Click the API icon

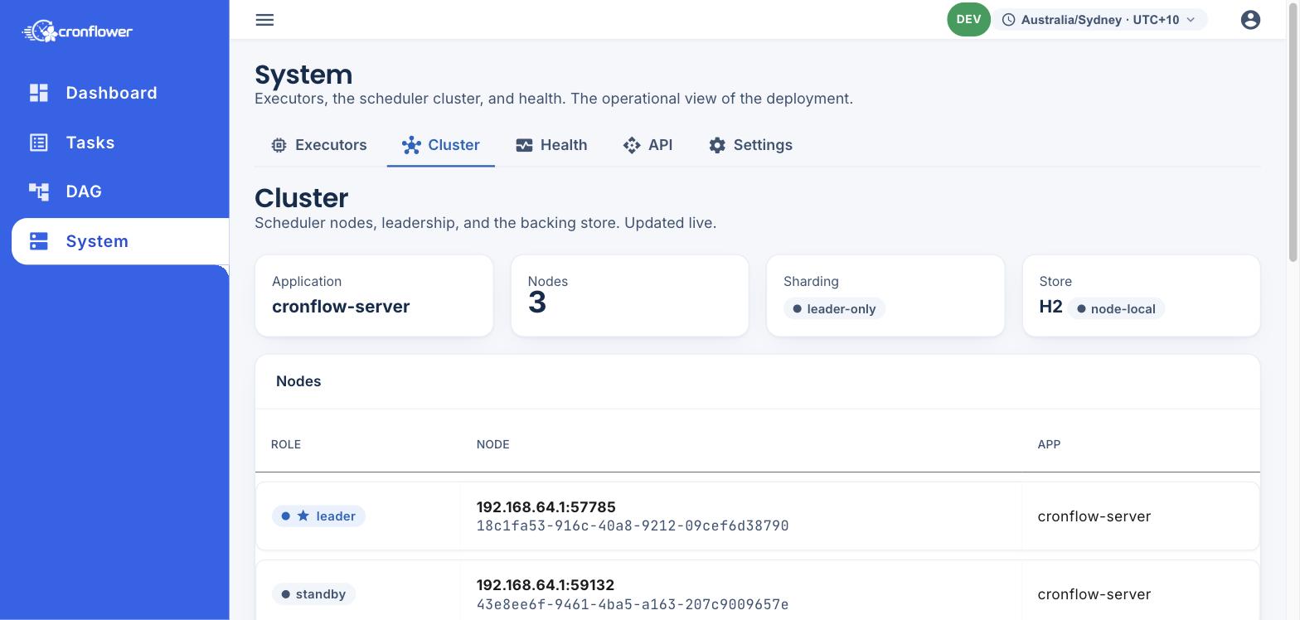pyautogui.click(x=632, y=145)
